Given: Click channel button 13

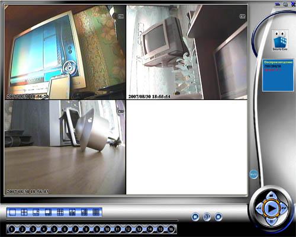Looking at the screenshot, I should (139, 229).
